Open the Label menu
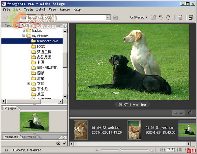This screenshot has width=197, height=154. point(41,10)
